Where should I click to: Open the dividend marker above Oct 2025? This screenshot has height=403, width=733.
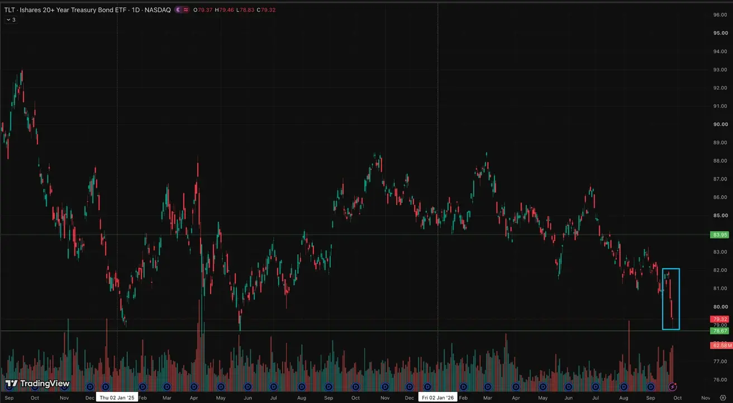point(355,387)
